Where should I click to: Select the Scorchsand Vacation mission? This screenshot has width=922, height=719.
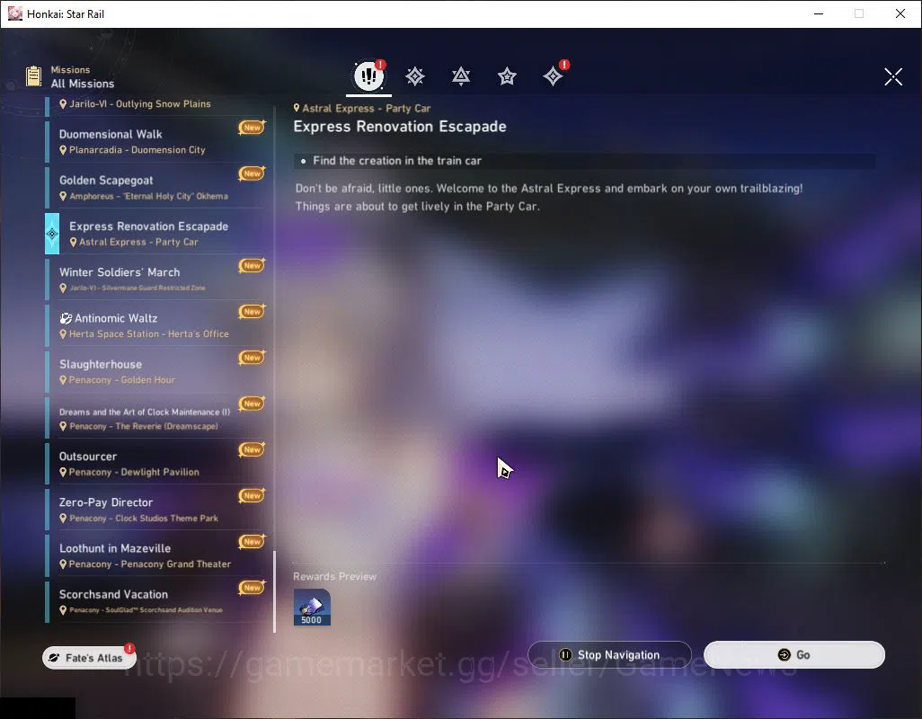coord(155,601)
